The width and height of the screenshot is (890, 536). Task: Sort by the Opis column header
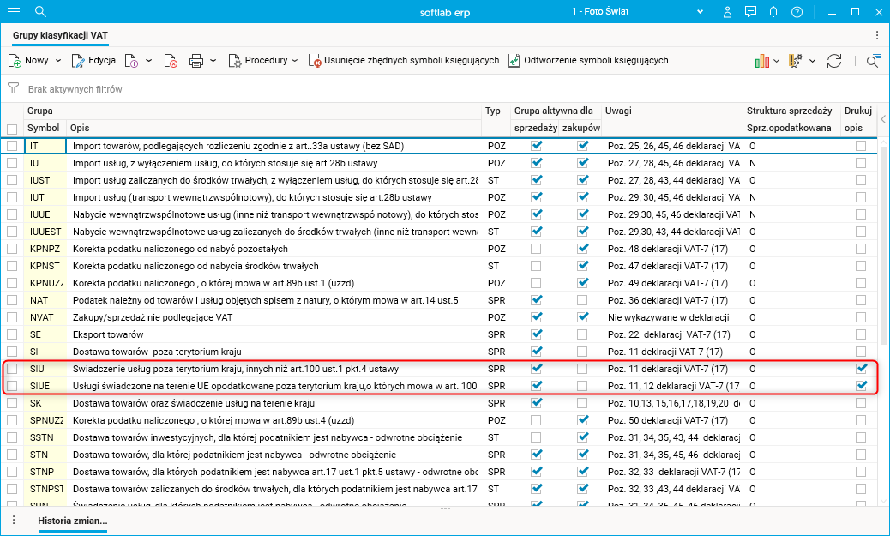pyautogui.click(x=274, y=129)
